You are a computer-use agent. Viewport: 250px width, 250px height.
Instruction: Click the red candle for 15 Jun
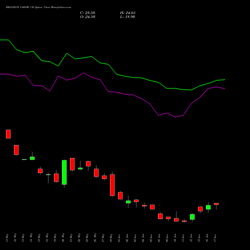(x=200, y=209)
